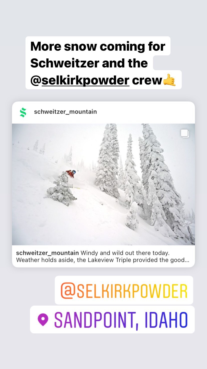Image resolution: width=207 pixels, height=369 pixels.
Task: Tap the 'Windy and wild out there today' caption
Action: pos(125,253)
